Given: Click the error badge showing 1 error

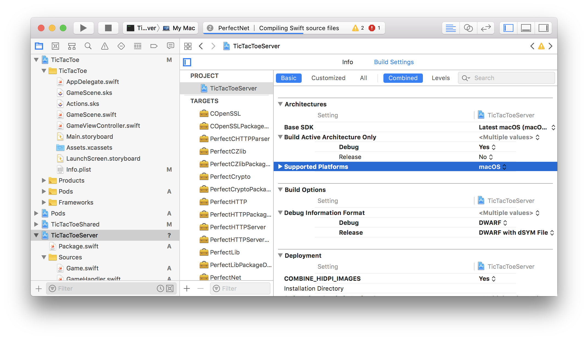Looking at the screenshot, I should point(374,28).
